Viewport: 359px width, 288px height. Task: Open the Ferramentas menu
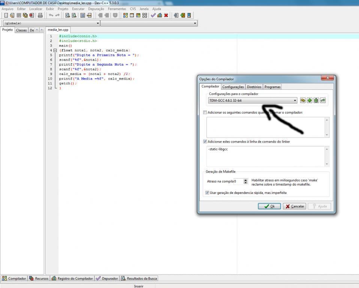click(117, 9)
